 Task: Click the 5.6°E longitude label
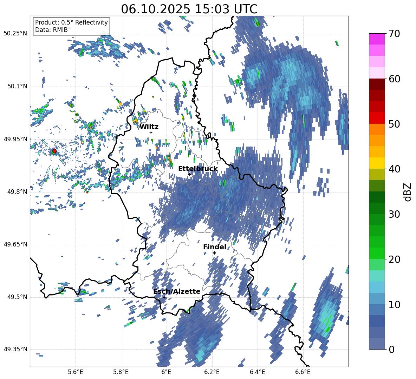75,372
